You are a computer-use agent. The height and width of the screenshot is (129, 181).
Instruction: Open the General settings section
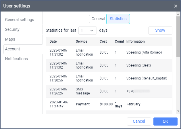point(20,20)
